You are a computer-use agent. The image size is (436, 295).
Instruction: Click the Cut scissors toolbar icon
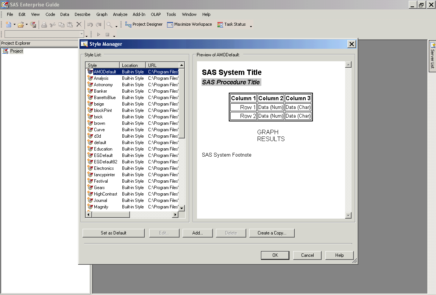53,25
